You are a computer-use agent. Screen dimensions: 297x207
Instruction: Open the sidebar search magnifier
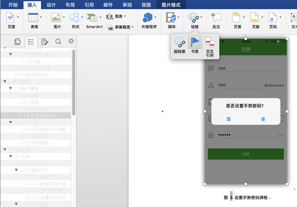[58, 41]
